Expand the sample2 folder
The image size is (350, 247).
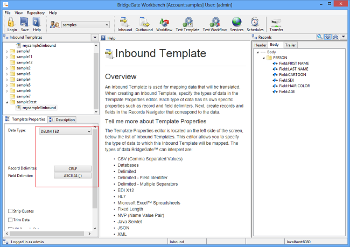pos(7,68)
